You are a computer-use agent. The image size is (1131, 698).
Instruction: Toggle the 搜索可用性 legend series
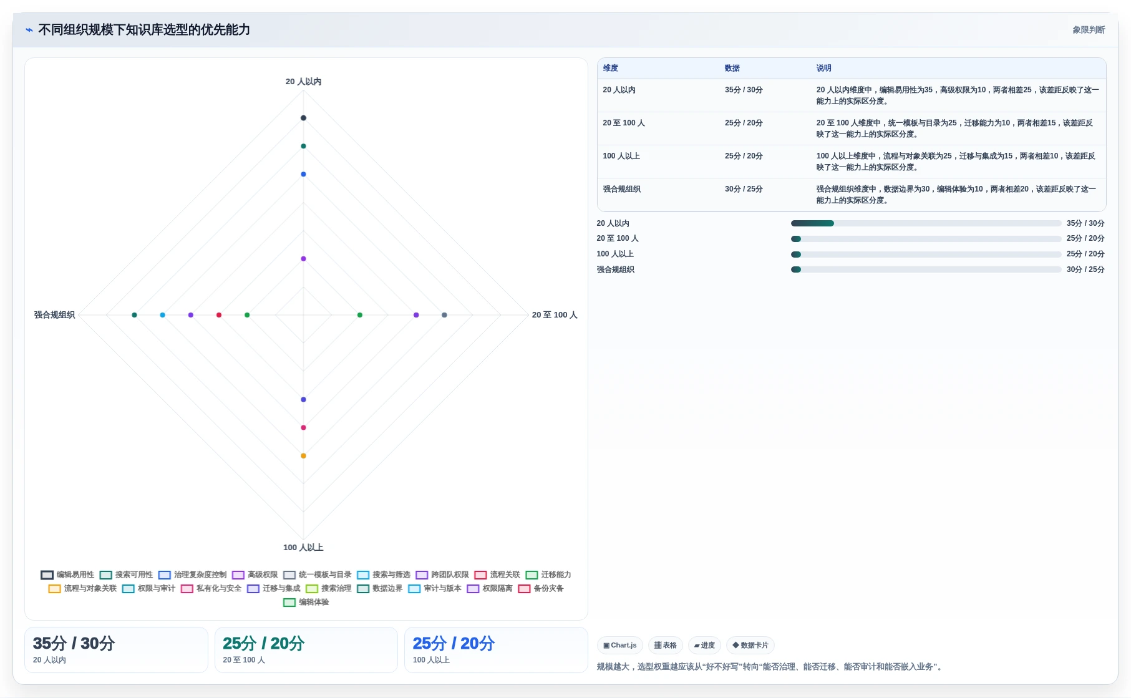coord(126,574)
